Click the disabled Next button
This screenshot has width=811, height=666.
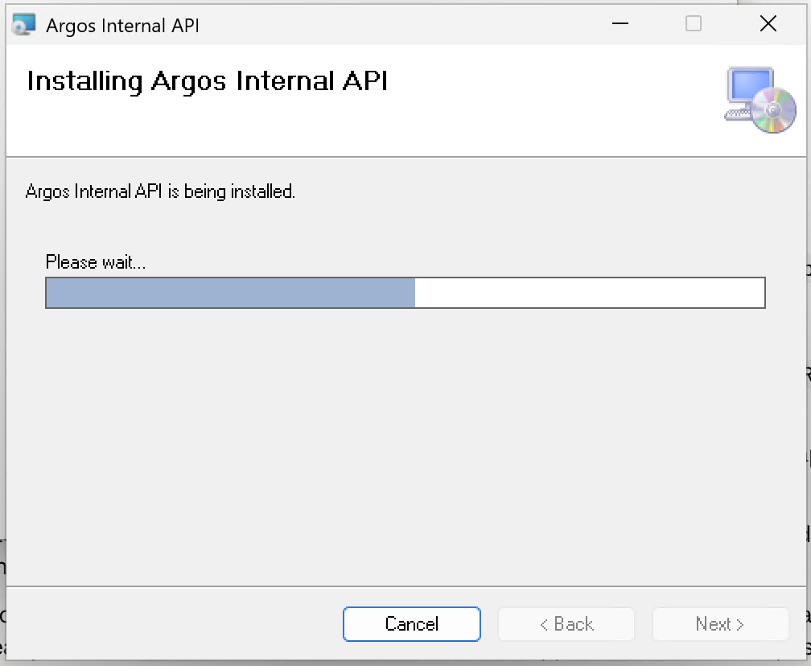[721, 623]
